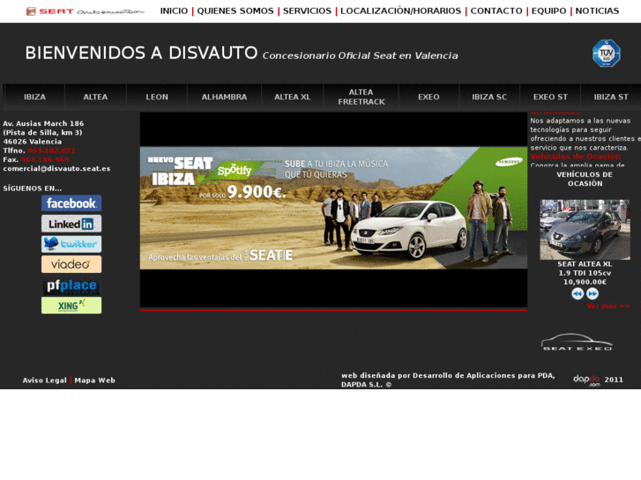Click the Concesionario Oficial Seat en Valencia subtitle
641x480 pixels.
point(360,55)
